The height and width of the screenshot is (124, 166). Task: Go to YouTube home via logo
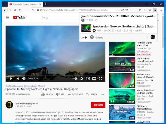[x=20, y=17]
